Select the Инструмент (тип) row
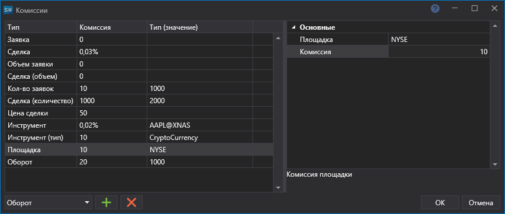 (x=139, y=138)
